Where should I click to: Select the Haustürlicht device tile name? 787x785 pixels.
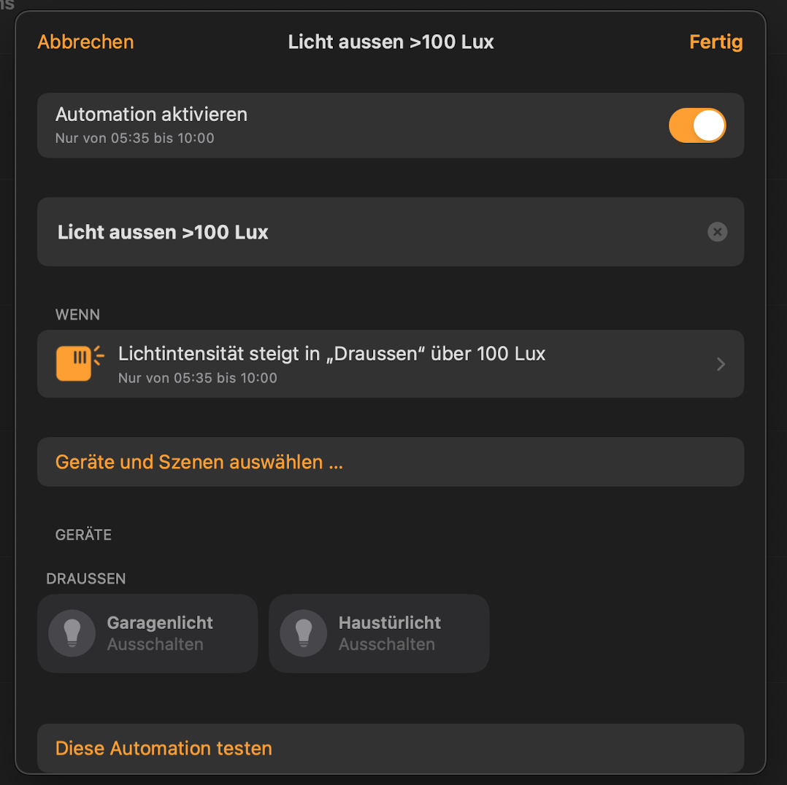390,622
